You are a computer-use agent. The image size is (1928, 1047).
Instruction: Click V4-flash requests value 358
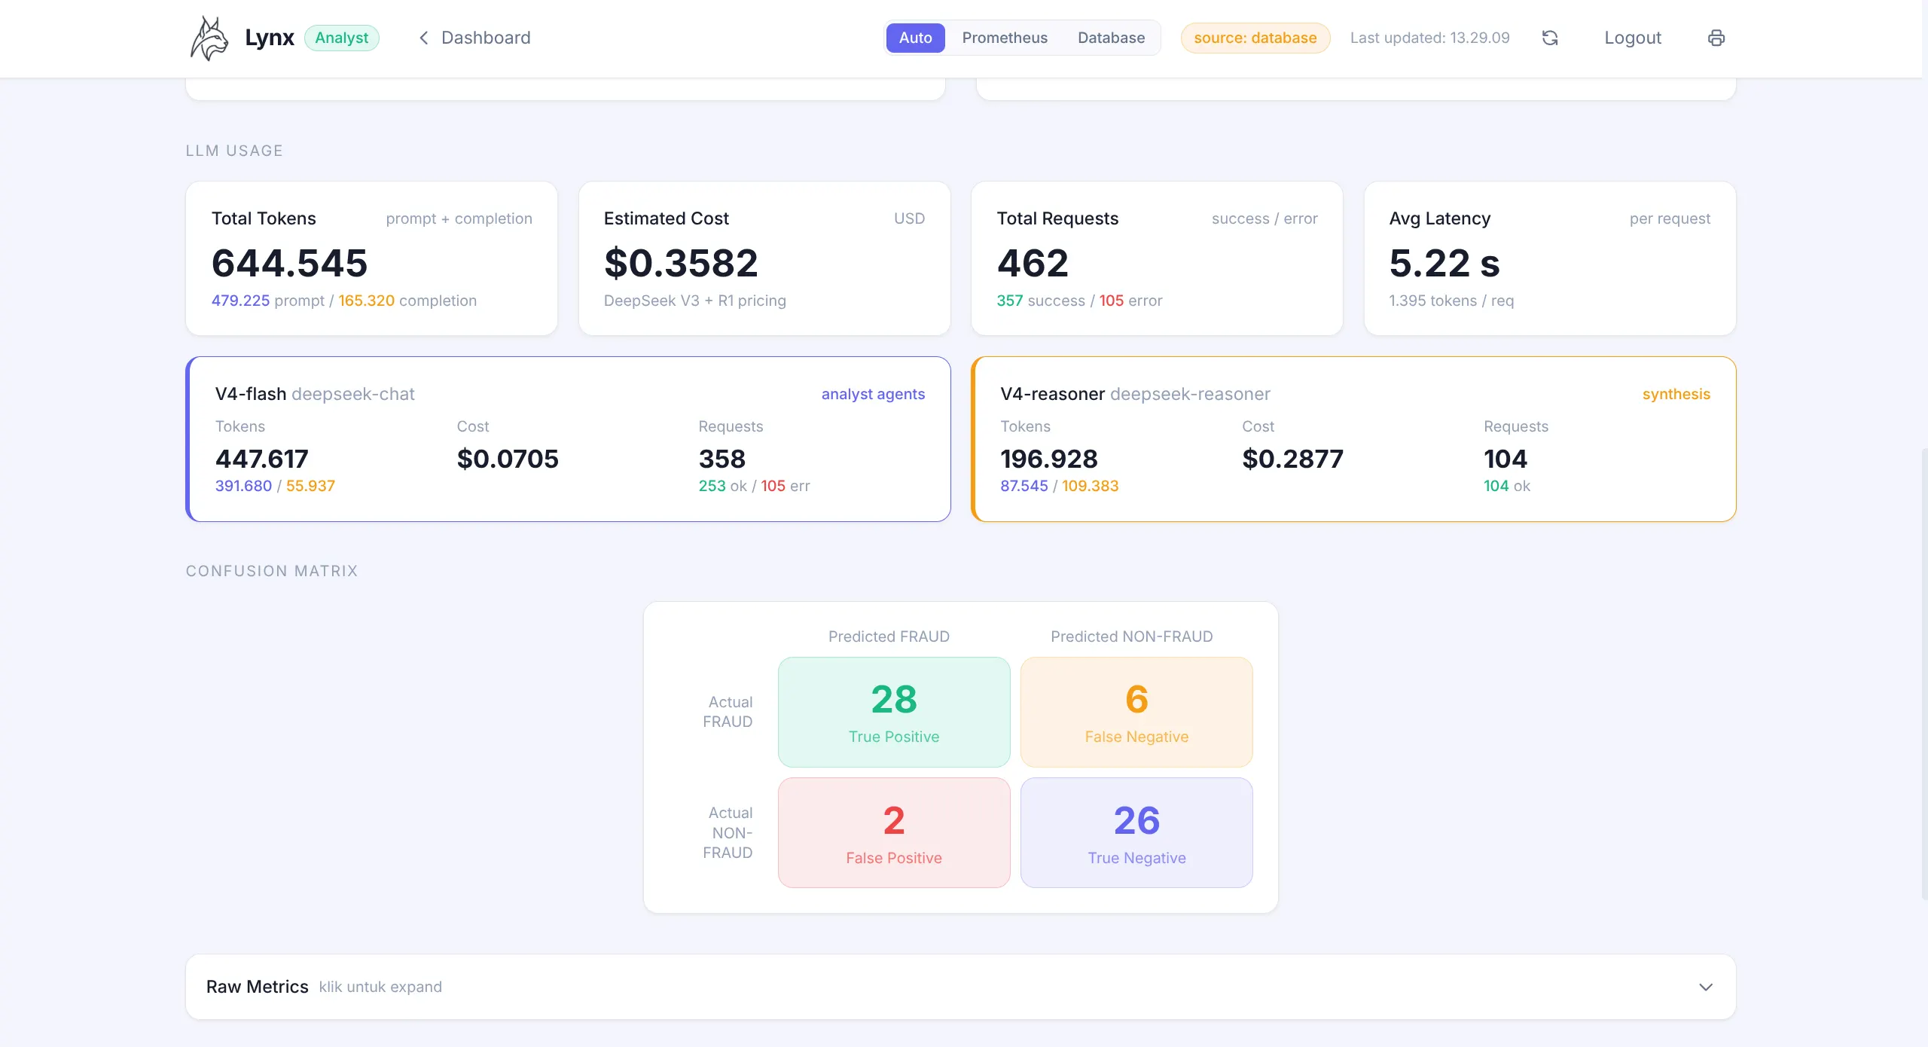tap(721, 459)
